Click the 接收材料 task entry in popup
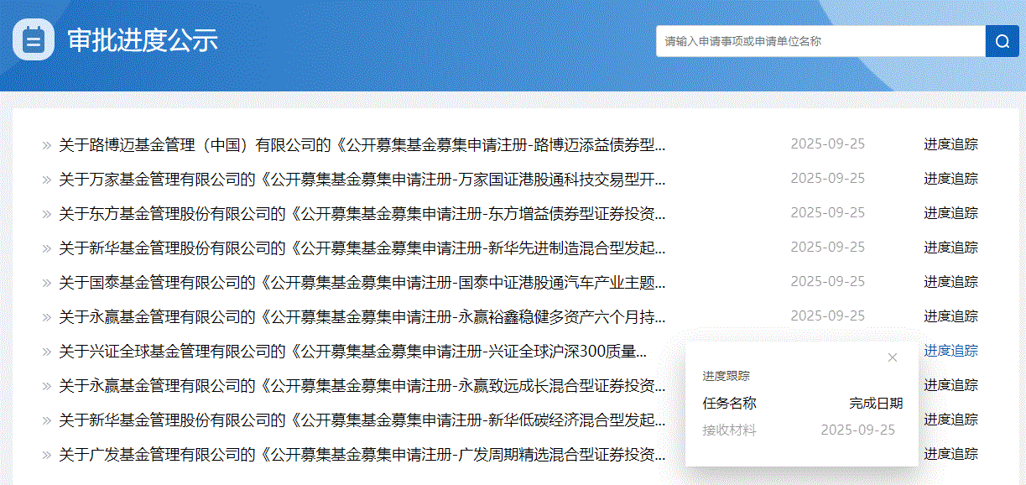The width and height of the screenshot is (1026, 485). [x=729, y=430]
